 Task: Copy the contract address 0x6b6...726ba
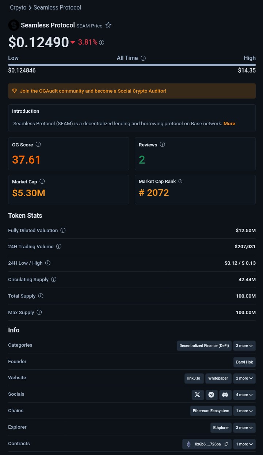point(226,444)
